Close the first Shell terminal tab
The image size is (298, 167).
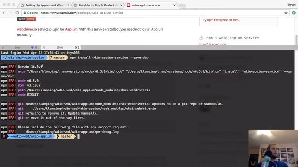[x=3, y=47]
